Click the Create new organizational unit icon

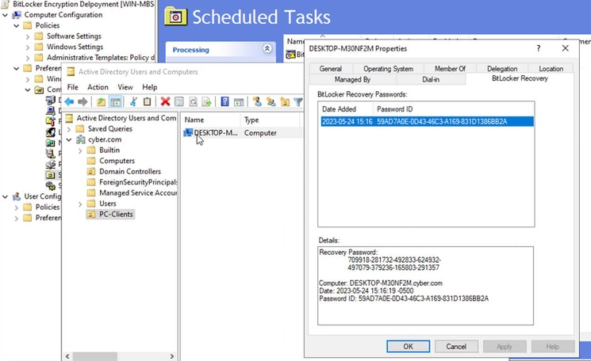pyautogui.click(x=285, y=101)
